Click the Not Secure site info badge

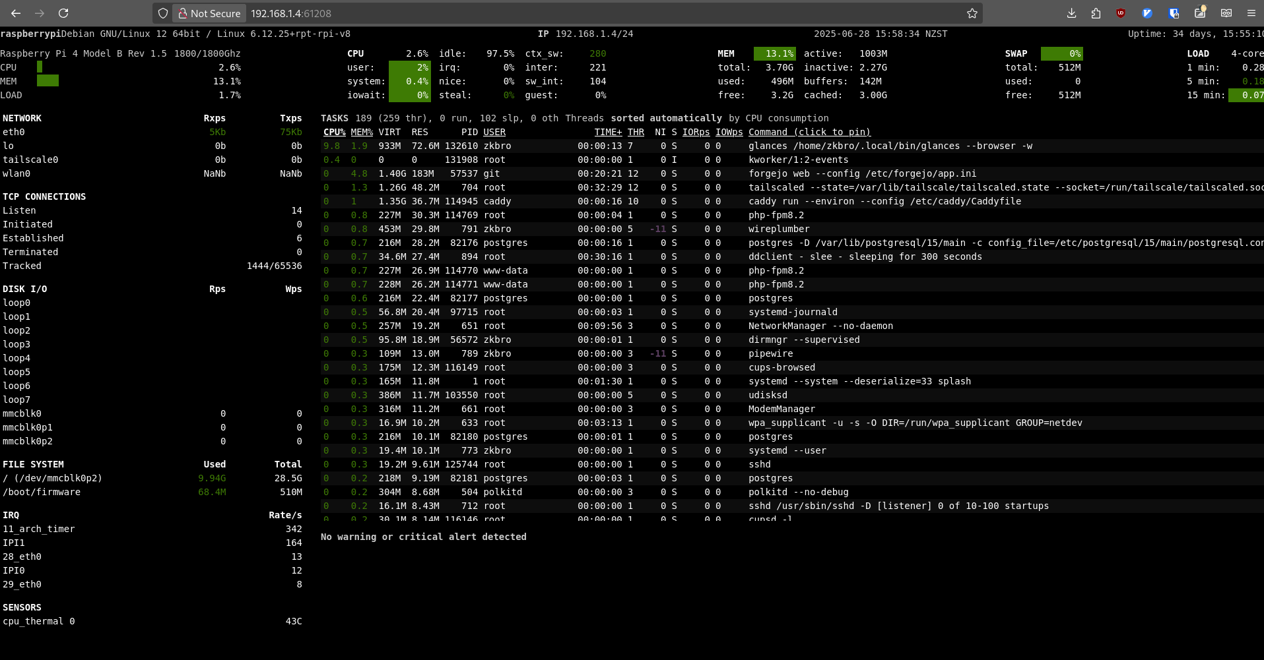209,13
